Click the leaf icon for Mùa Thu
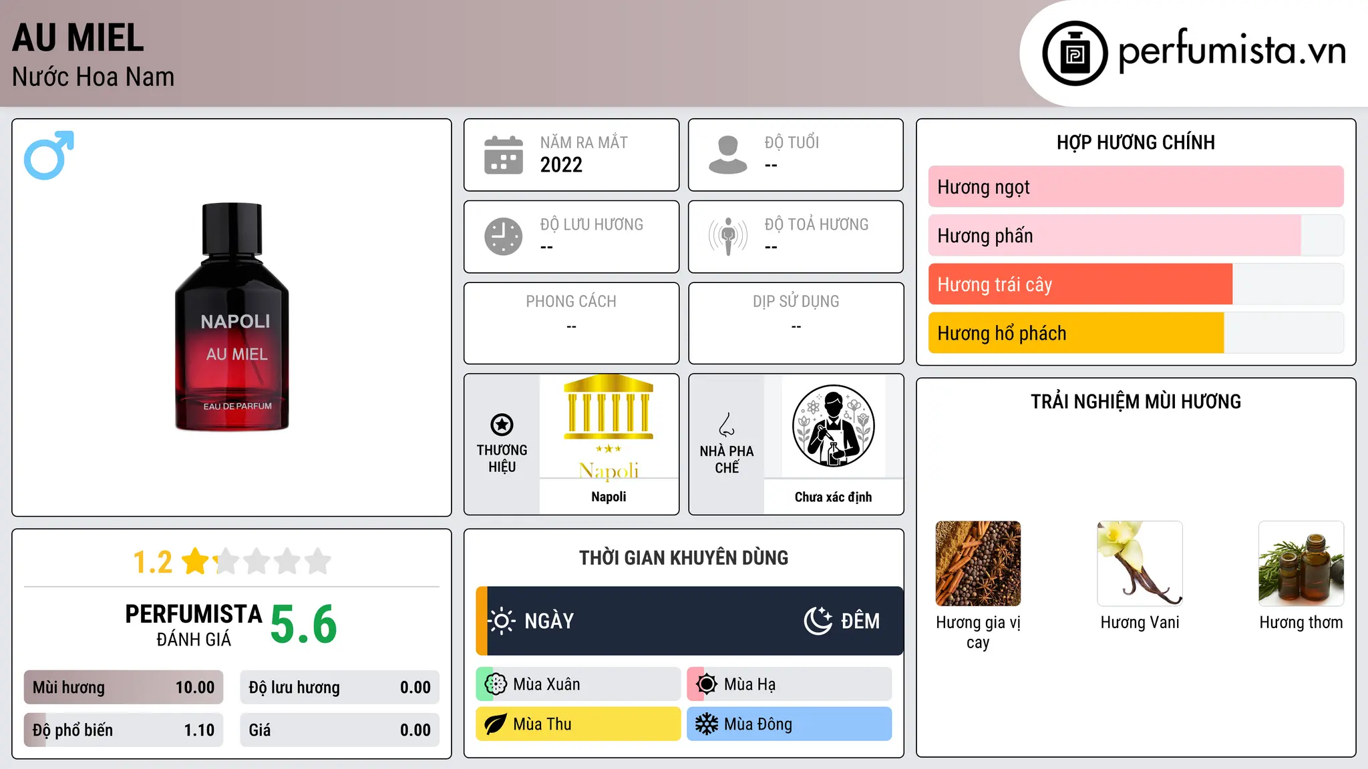This screenshot has width=1368, height=769. 496,724
